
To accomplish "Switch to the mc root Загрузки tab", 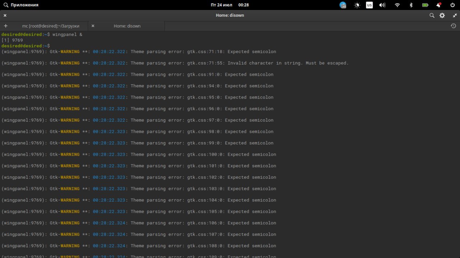I will [x=51, y=26].
